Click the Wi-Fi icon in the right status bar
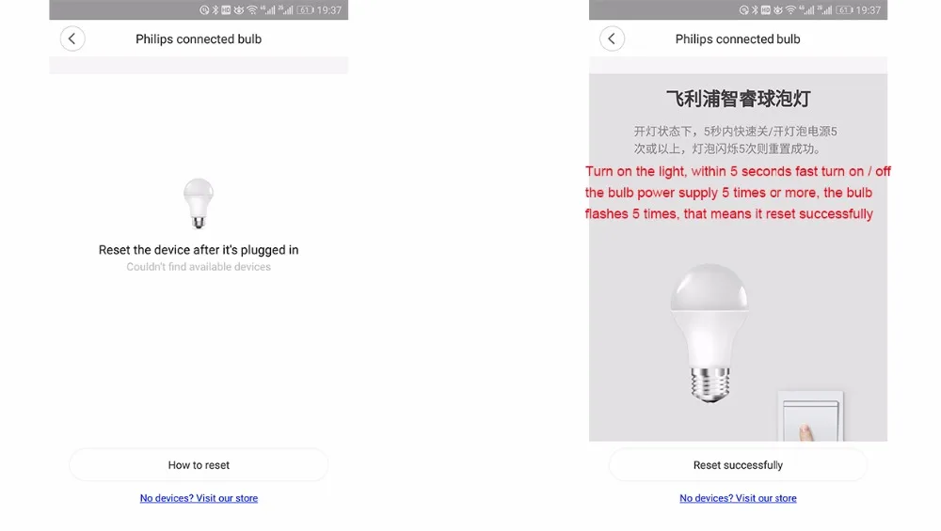Image resolution: width=941 pixels, height=531 pixels. tap(791, 10)
